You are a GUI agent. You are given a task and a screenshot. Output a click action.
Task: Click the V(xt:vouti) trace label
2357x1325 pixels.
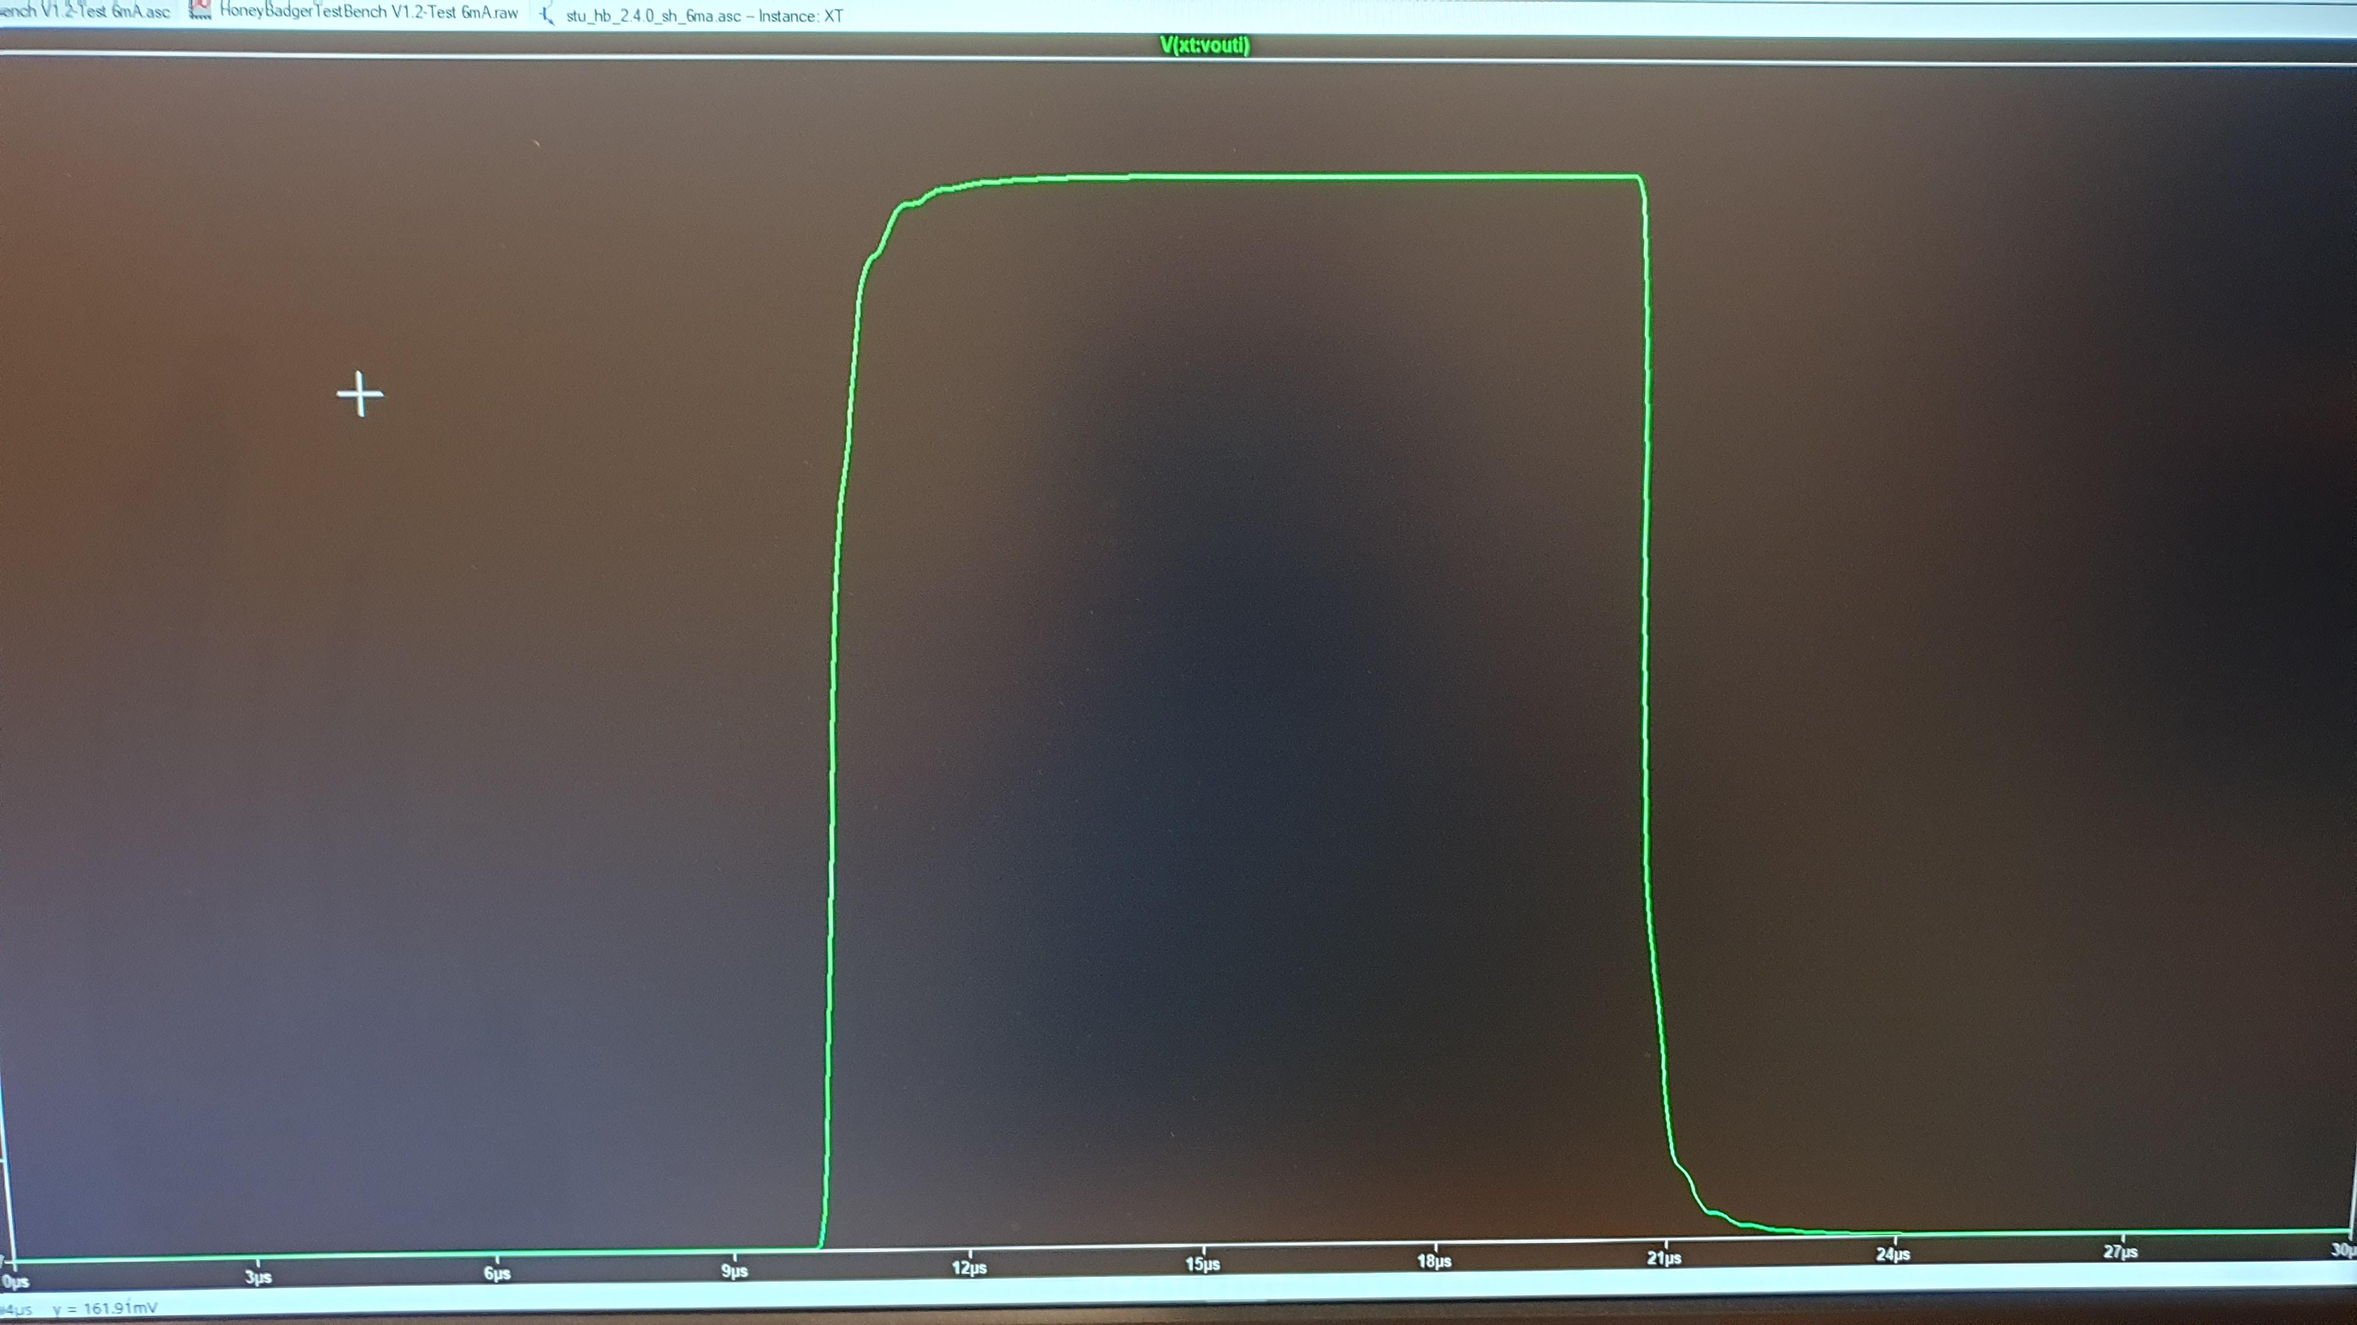[1204, 45]
